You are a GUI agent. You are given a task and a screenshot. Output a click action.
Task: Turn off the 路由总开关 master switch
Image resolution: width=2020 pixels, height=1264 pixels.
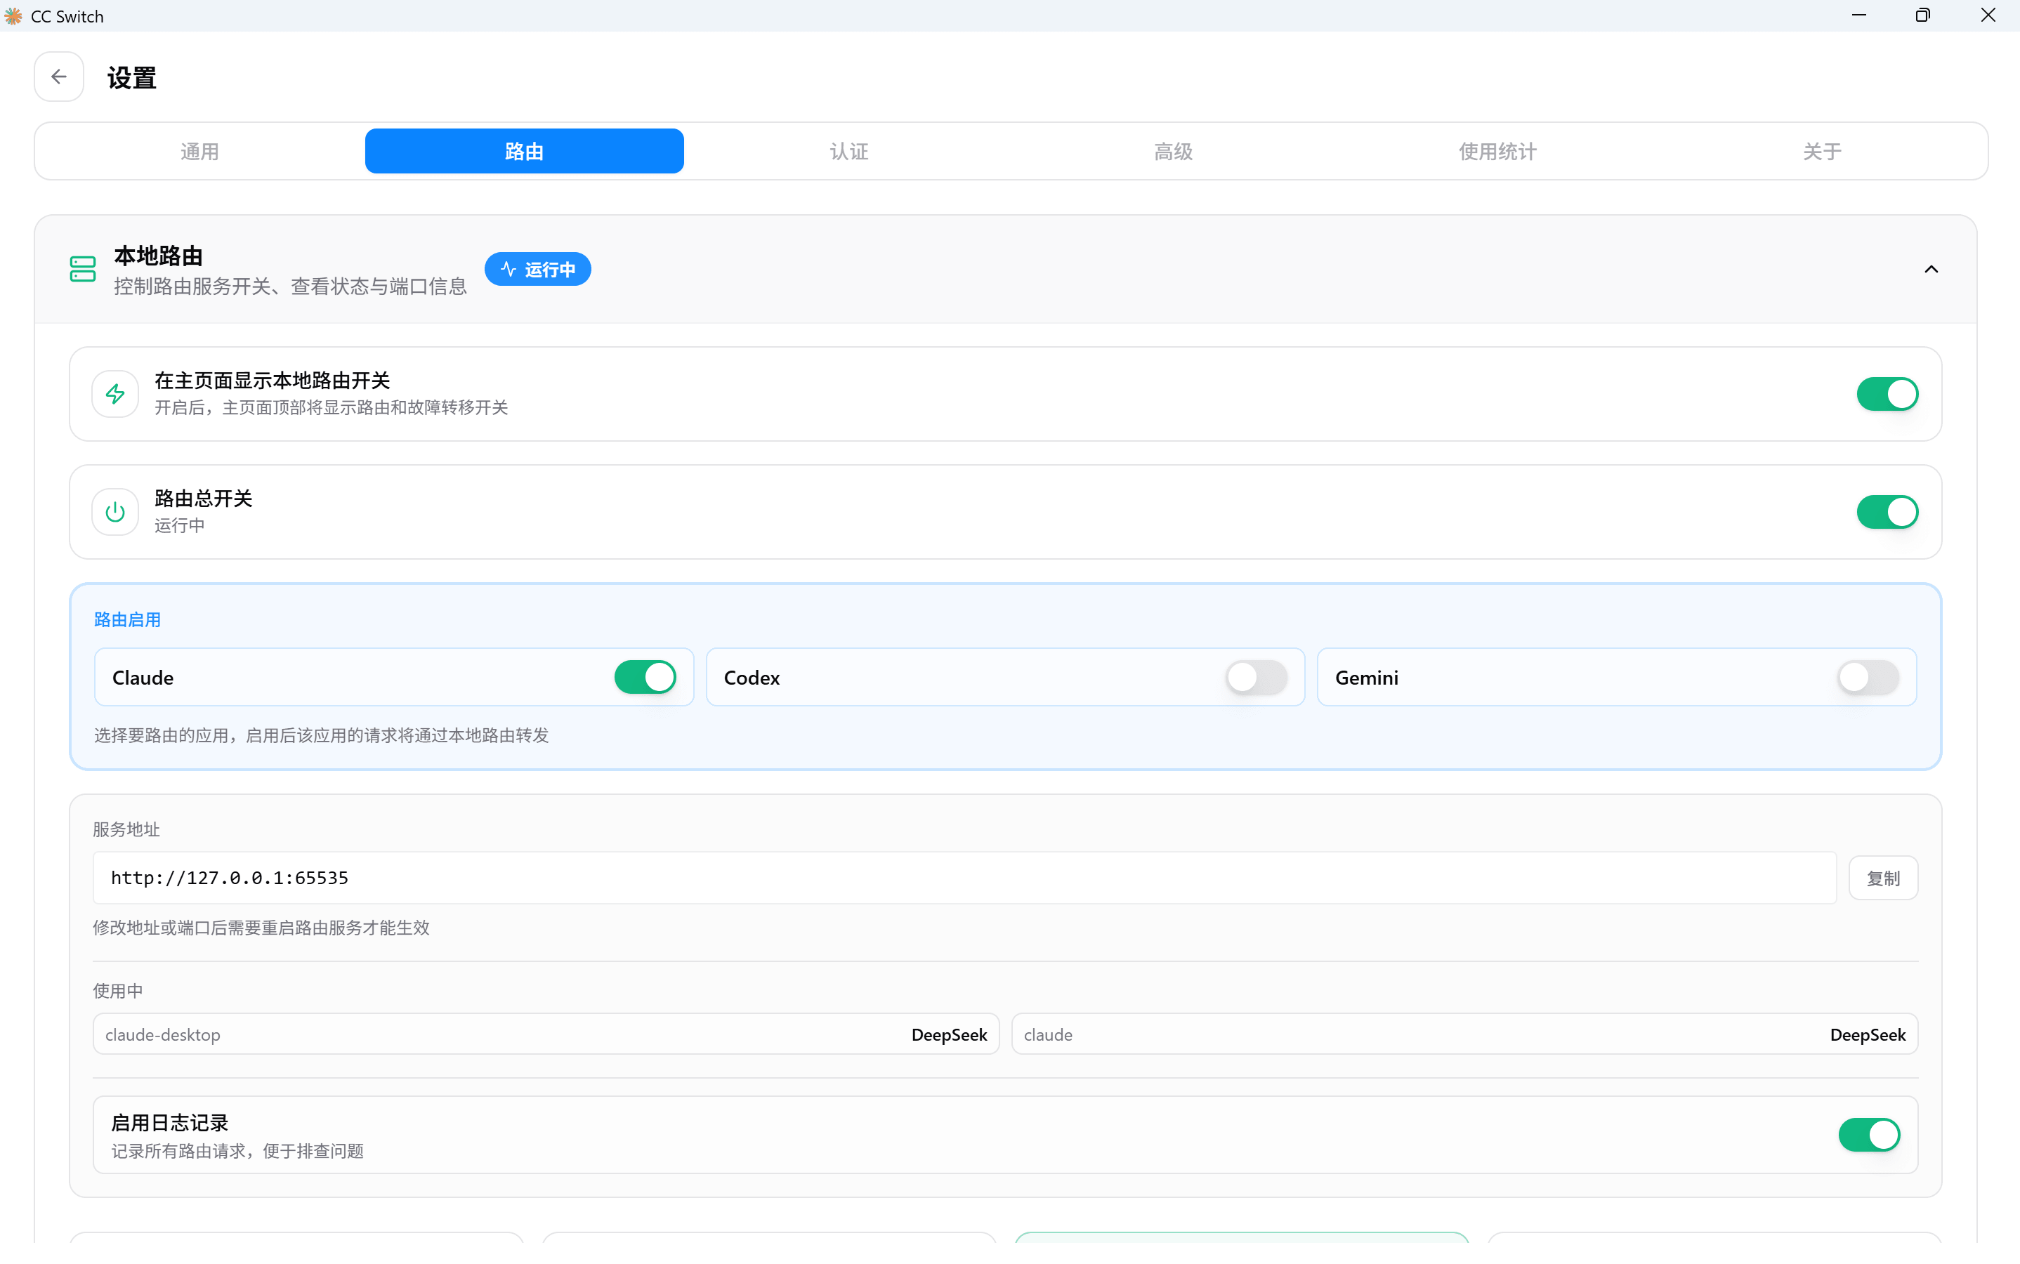(1887, 512)
